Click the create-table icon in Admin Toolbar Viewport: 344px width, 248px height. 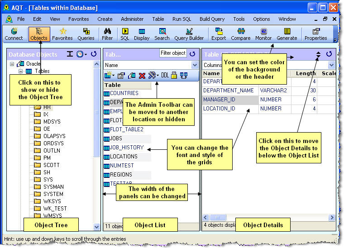coord(109,76)
